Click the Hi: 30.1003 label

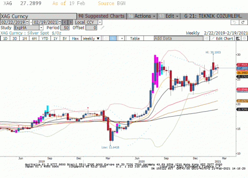tap(213, 53)
